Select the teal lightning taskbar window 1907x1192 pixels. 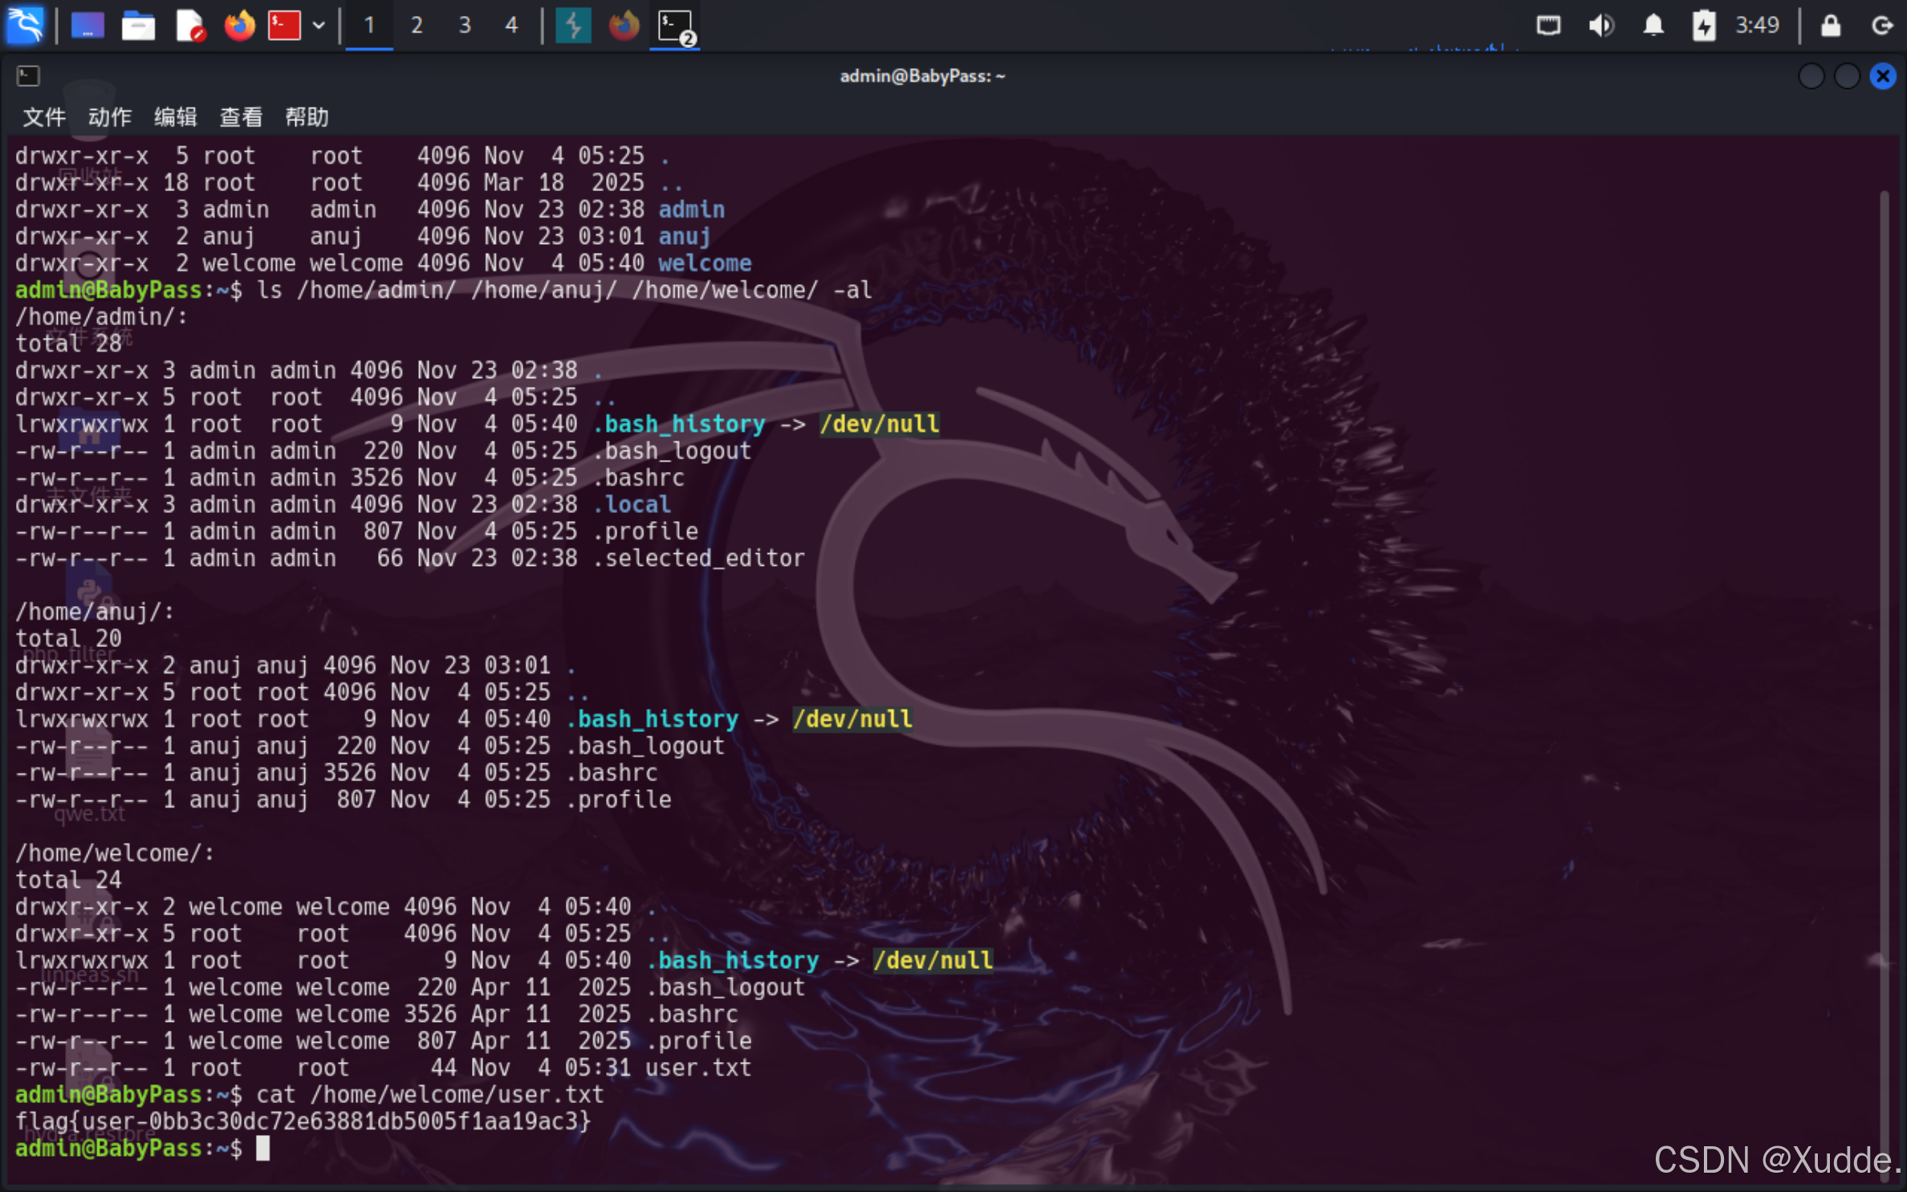tap(573, 26)
